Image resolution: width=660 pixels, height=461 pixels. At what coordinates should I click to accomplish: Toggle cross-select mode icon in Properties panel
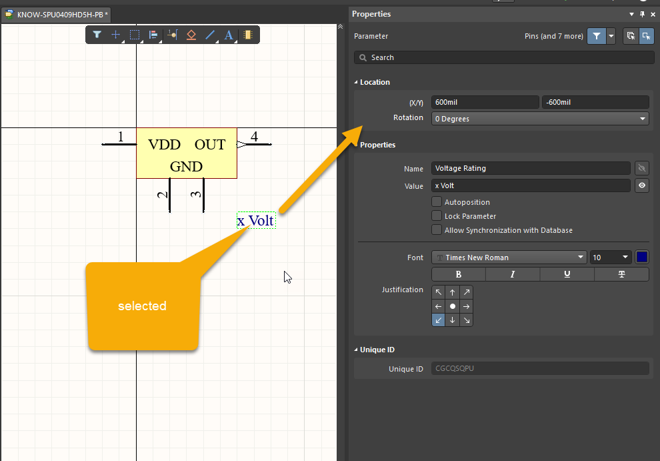coord(631,36)
